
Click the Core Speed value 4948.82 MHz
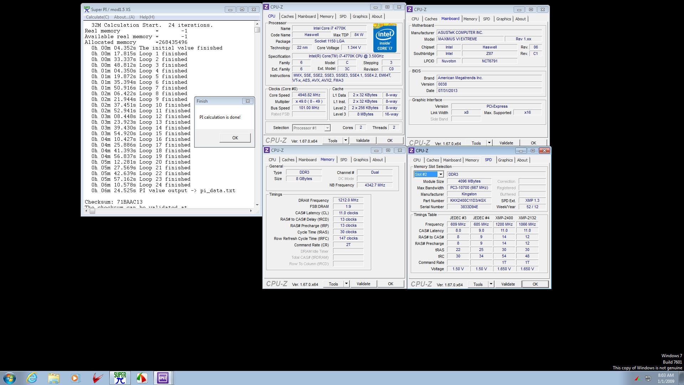(309, 95)
